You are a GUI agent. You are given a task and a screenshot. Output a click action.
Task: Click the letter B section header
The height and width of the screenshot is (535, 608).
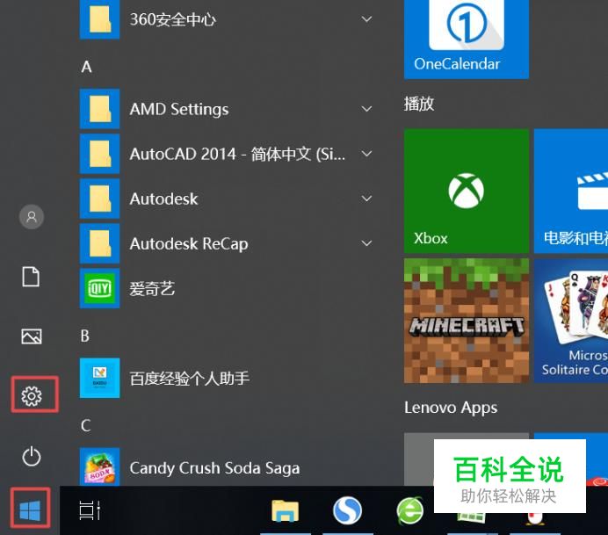point(85,336)
